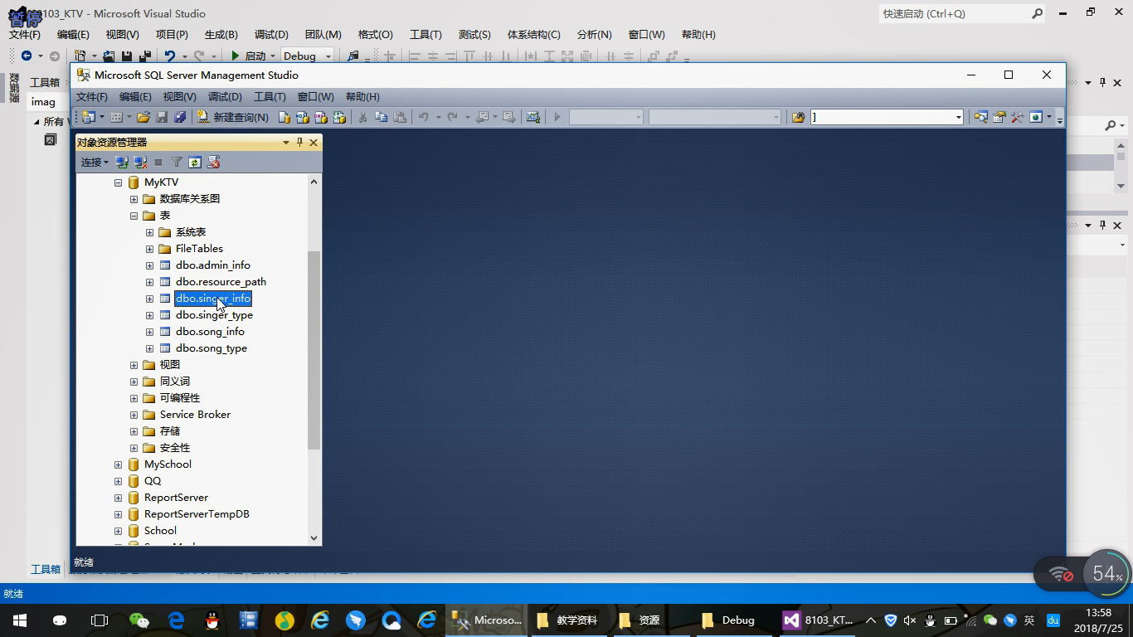Image resolution: width=1133 pixels, height=637 pixels.
Task: Click the Disconnect icon in Object Explorer
Action: click(140, 162)
